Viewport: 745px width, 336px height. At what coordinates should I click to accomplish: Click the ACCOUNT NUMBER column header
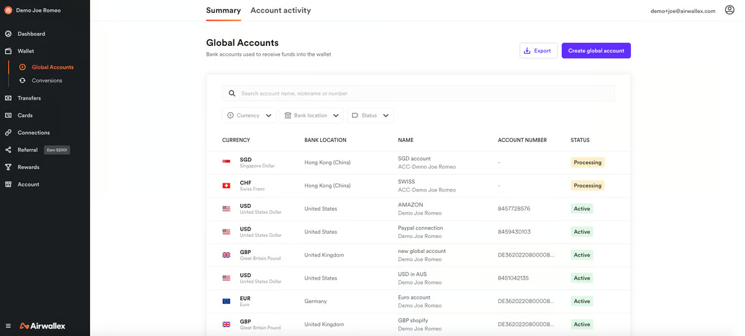(522, 140)
